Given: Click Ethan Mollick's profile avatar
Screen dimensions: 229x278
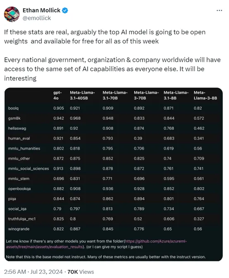Looking at the screenshot, I should tap(12, 14).
